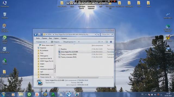Select Новая папка in the navigation tree
174x97 pixels.
tap(45, 74)
